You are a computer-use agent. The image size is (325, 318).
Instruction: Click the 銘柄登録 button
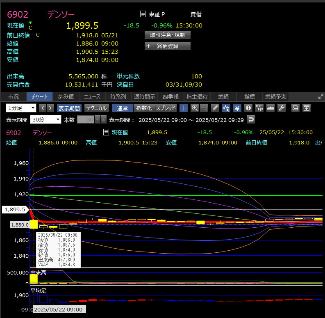pos(168,46)
